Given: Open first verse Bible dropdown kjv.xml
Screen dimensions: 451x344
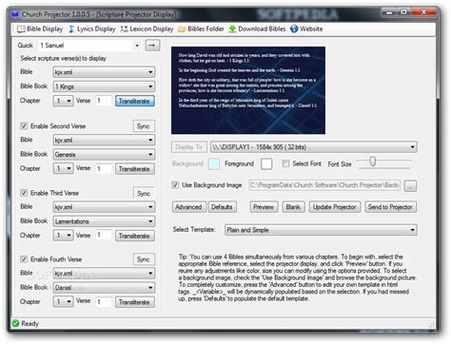Looking at the screenshot, I should click(x=104, y=72).
